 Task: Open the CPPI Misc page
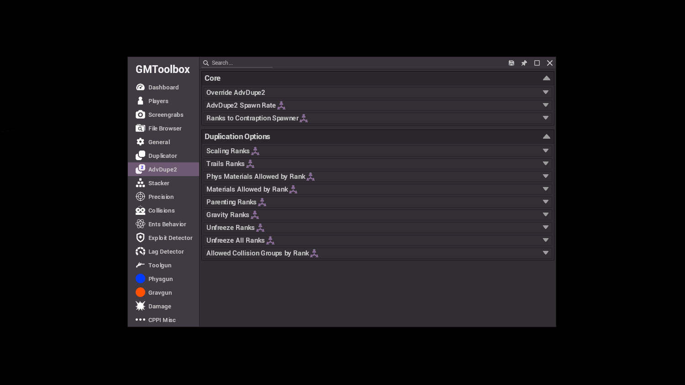click(x=163, y=320)
